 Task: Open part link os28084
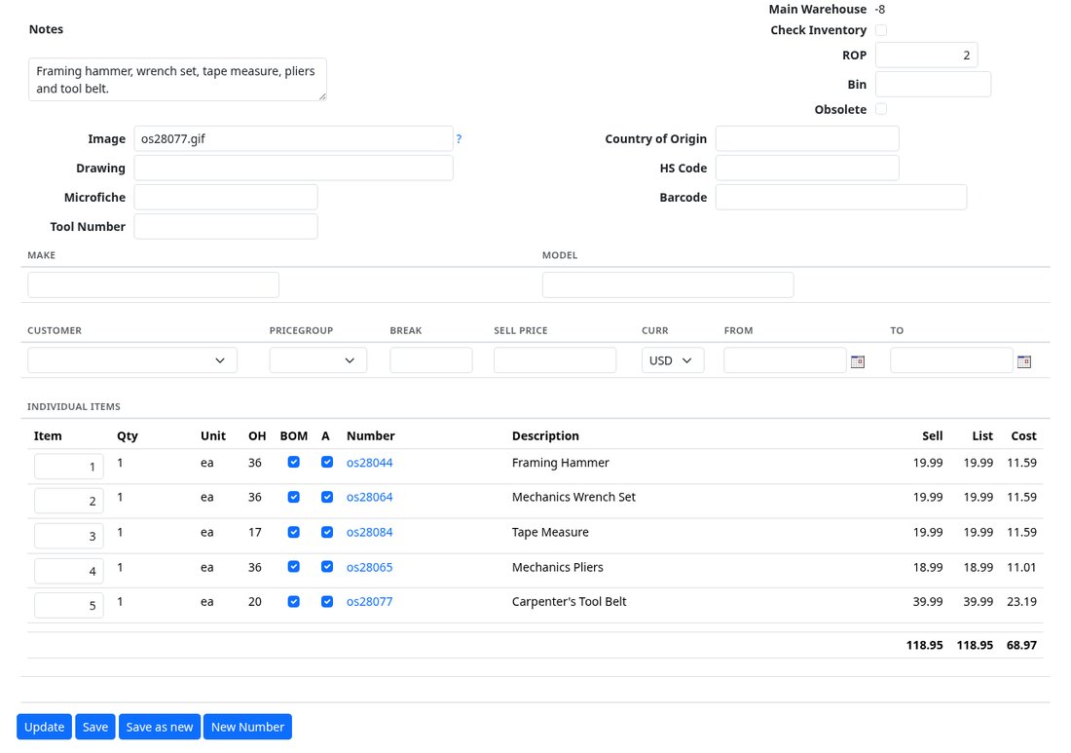click(370, 532)
